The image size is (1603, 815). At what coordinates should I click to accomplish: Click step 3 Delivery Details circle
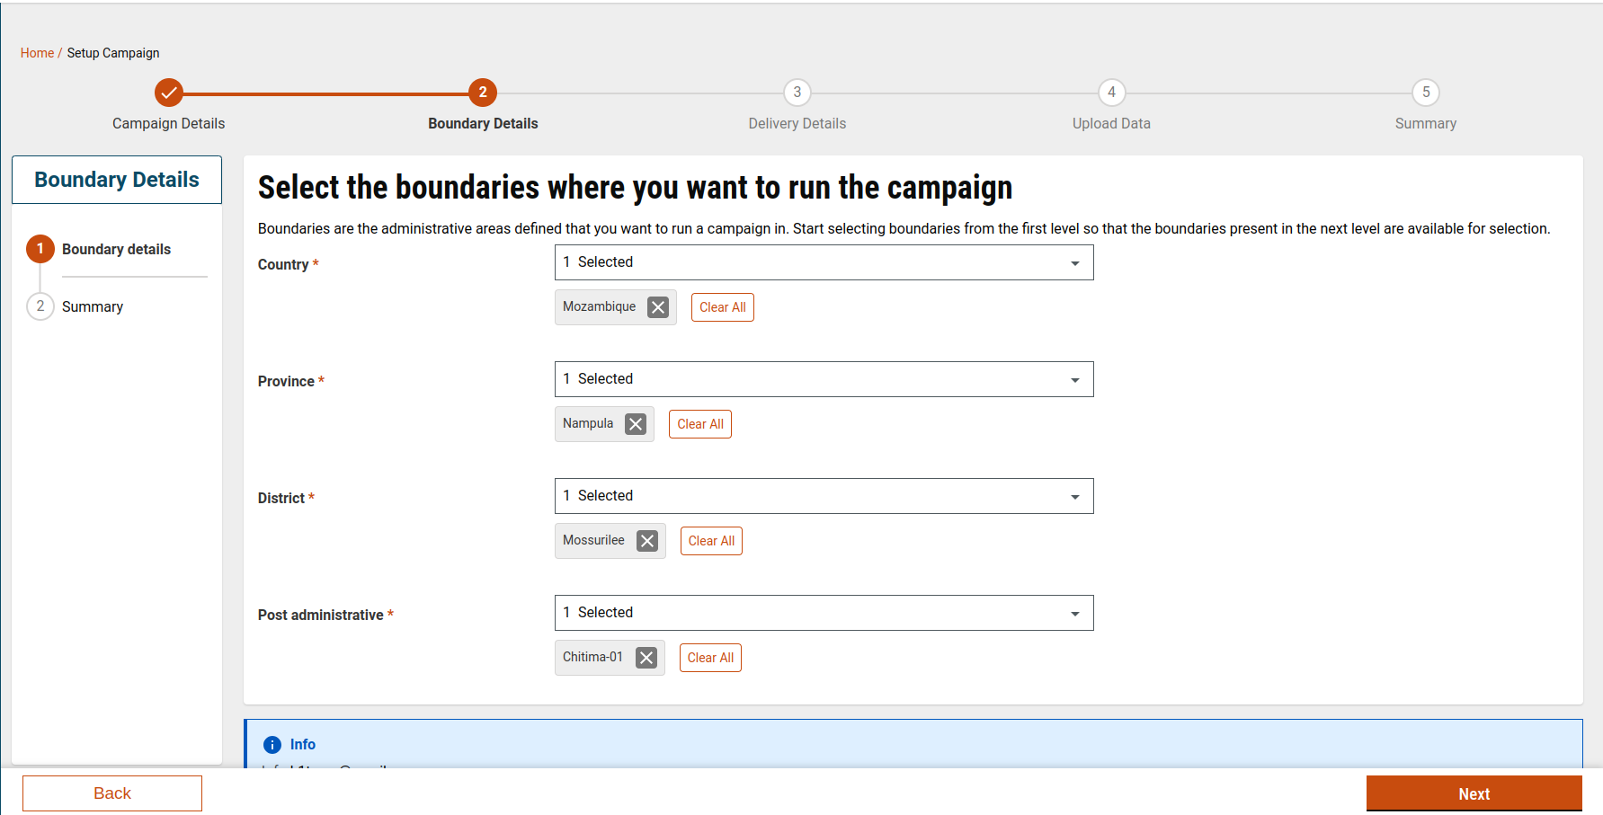(797, 93)
